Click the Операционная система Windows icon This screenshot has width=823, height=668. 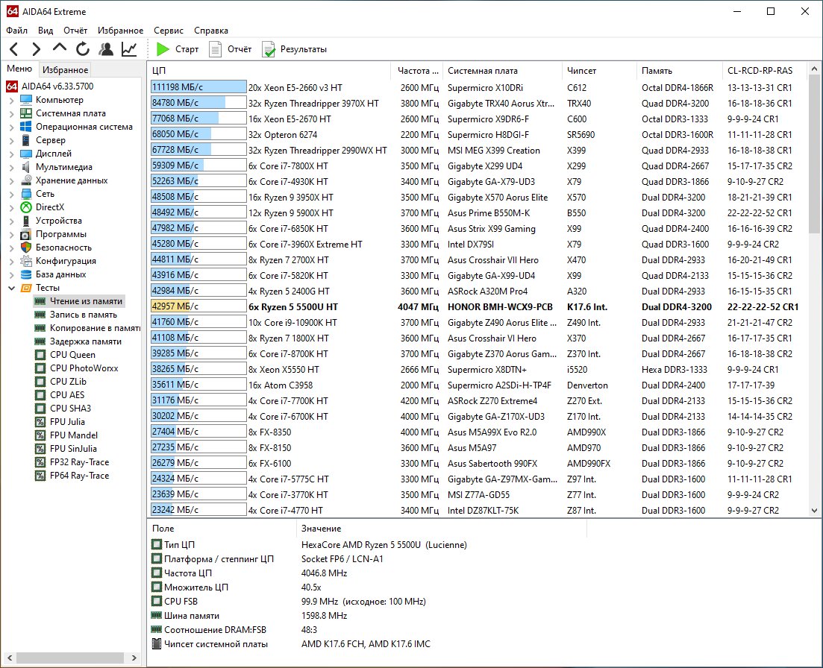click(26, 126)
